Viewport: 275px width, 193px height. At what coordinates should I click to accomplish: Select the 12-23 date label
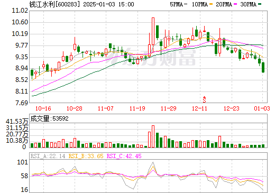[232, 108]
